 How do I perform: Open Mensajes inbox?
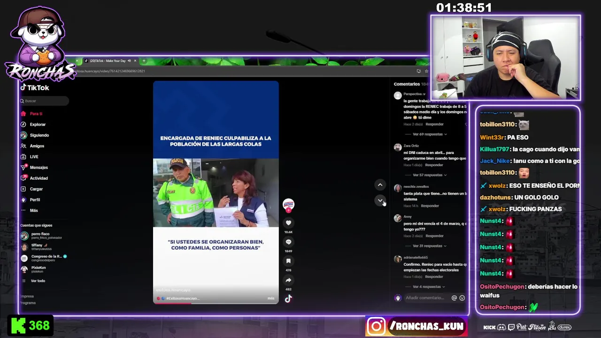[x=39, y=168]
